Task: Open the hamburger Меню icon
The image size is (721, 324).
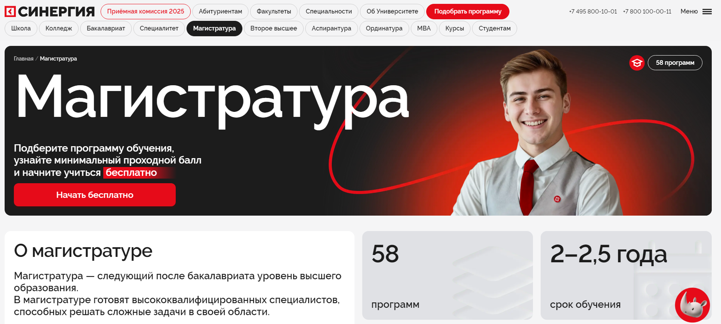Action: (x=707, y=12)
